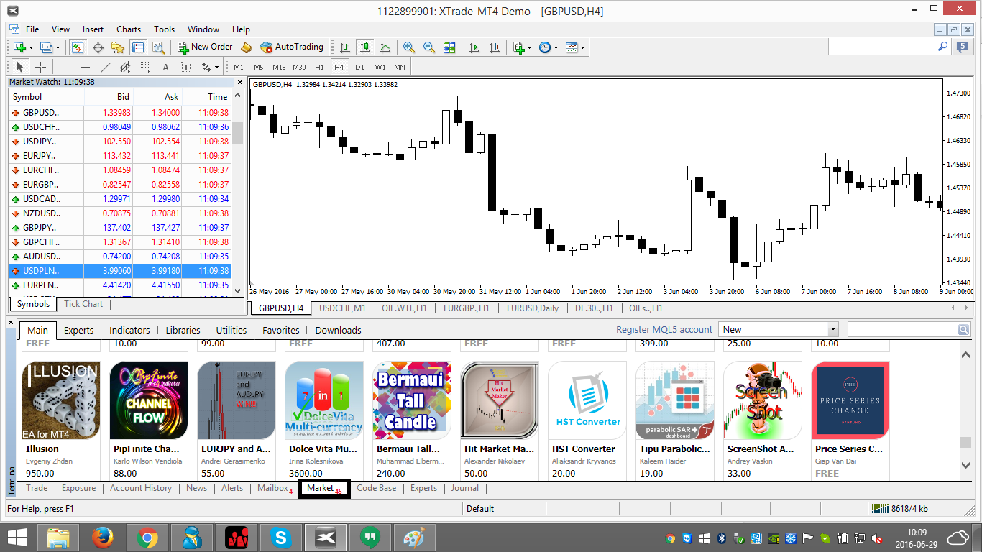The height and width of the screenshot is (552, 982).
Task: Toggle Chart Shift
Action: click(495, 47)
